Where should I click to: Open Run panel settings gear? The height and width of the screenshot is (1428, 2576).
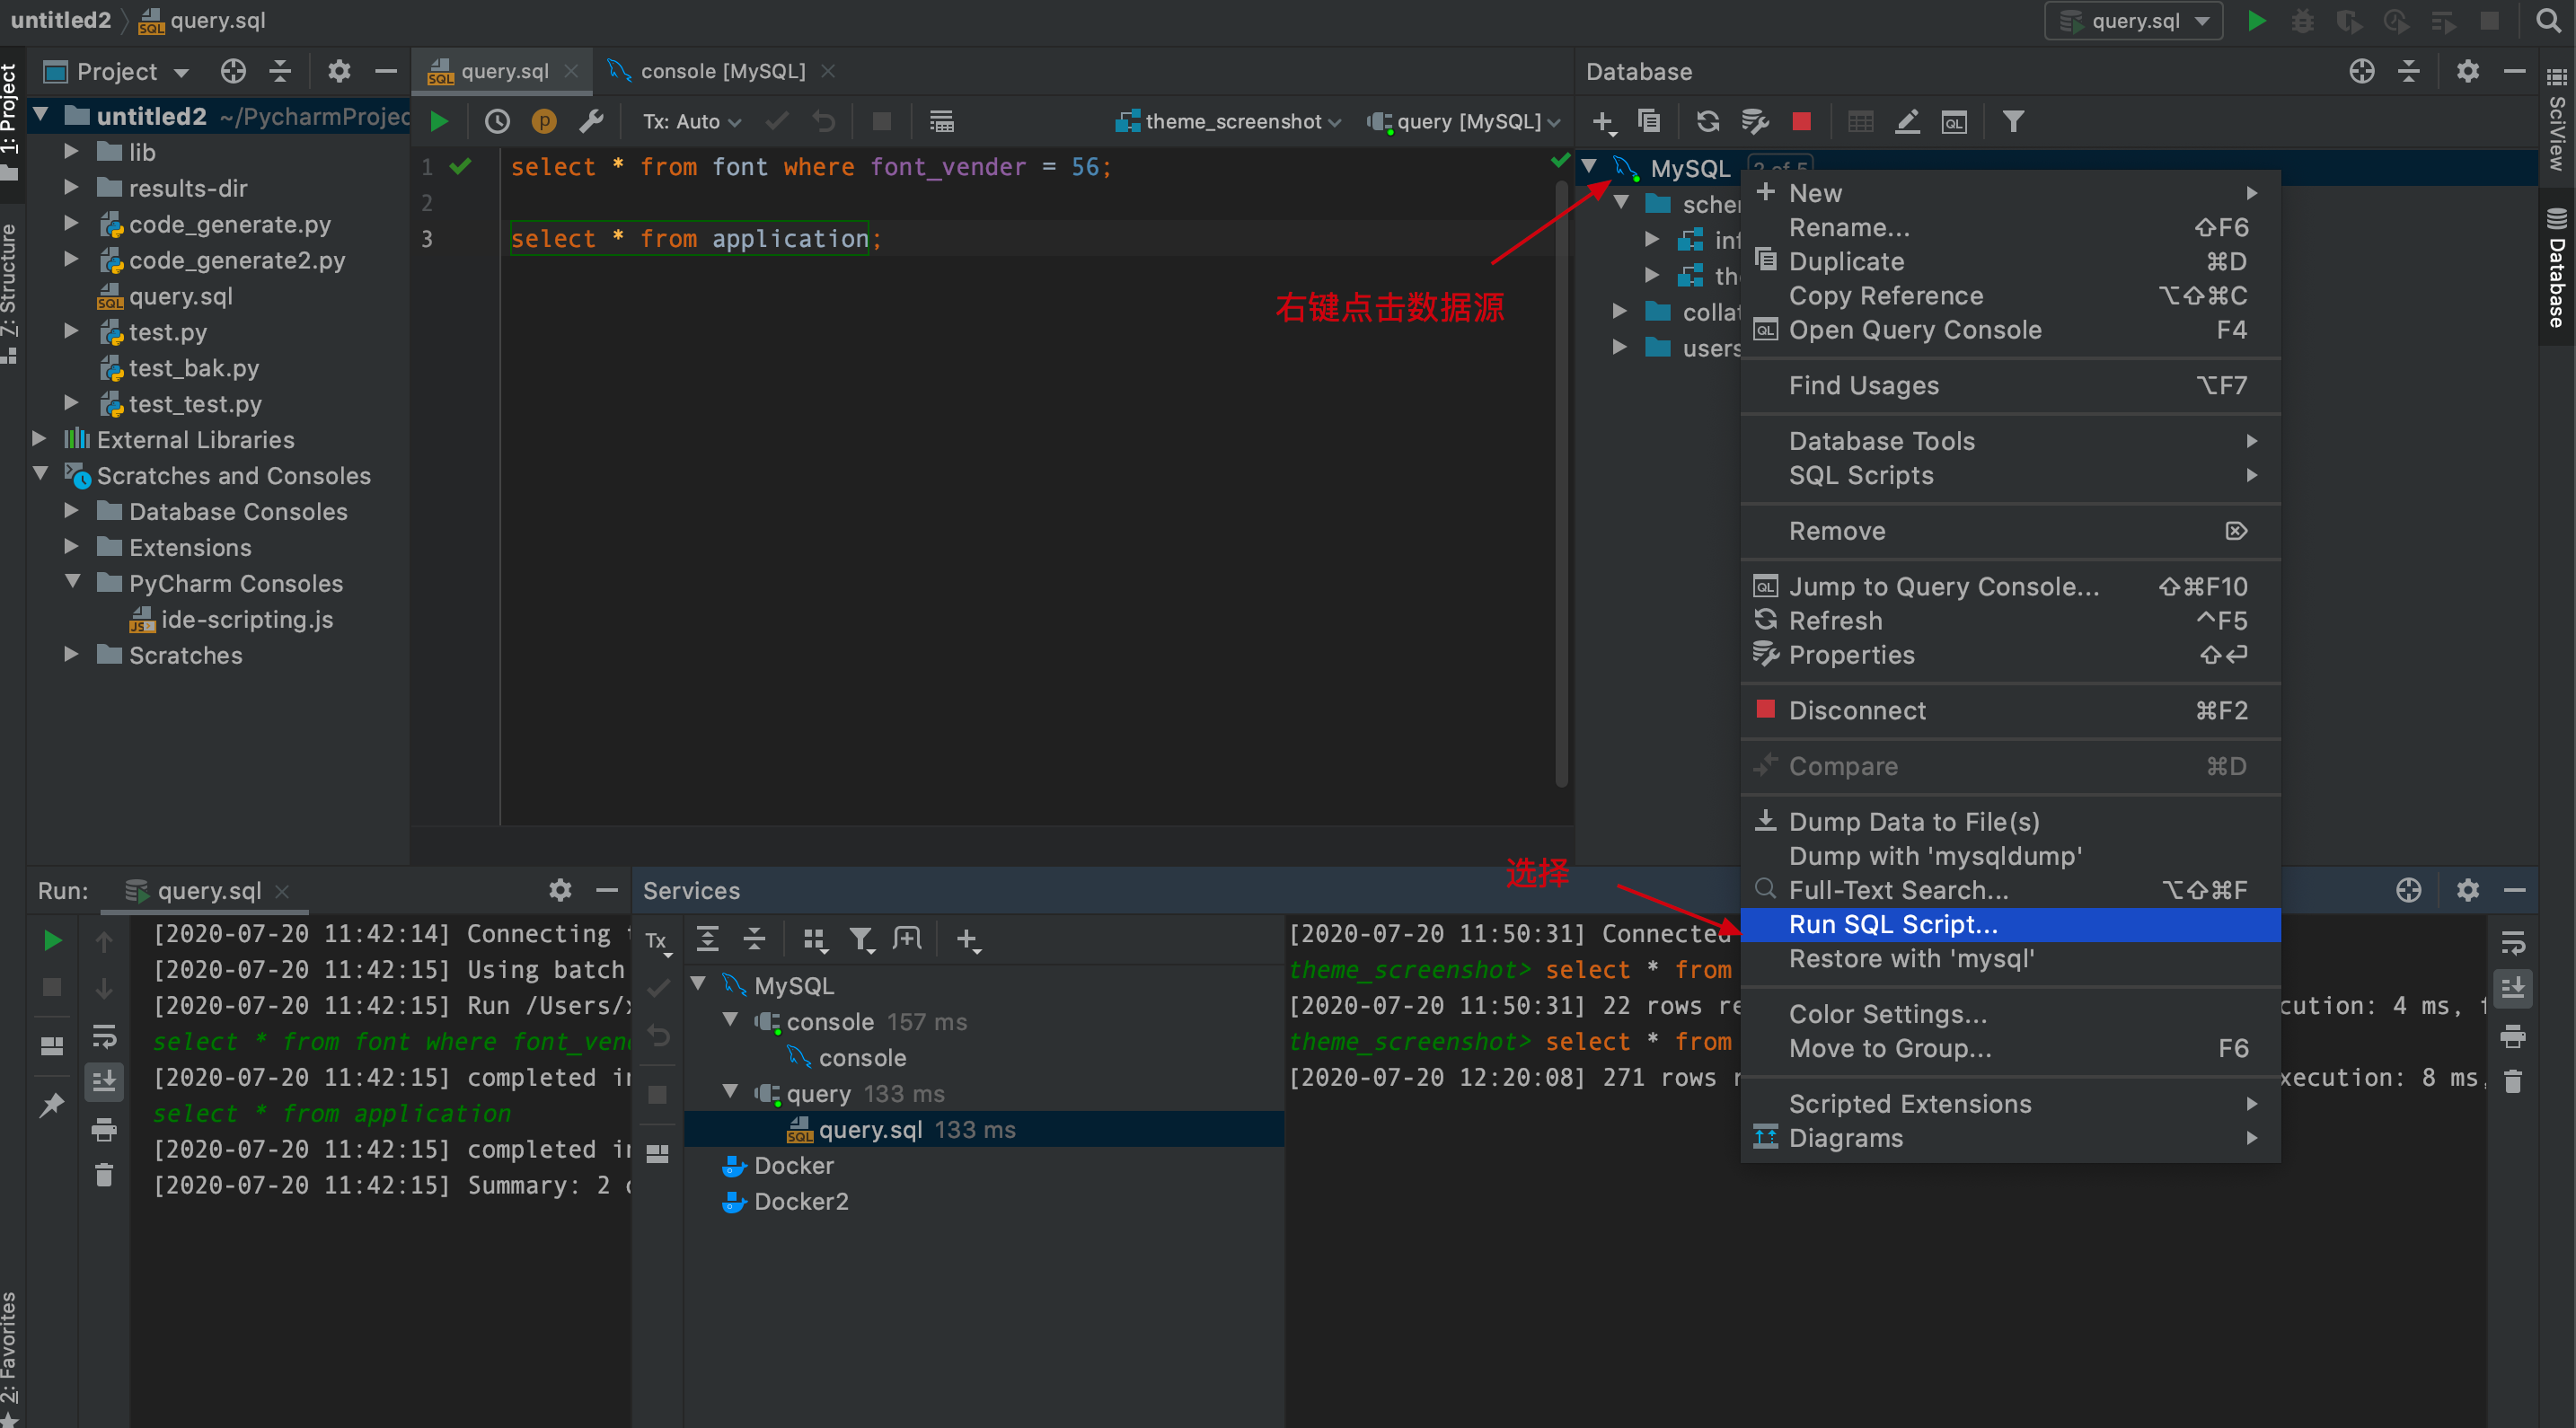point(560,890)
